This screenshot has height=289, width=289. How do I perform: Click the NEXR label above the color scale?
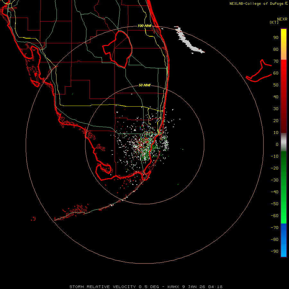tap(282, 19)
